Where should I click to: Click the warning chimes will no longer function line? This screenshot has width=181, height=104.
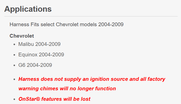pos(67,89)
